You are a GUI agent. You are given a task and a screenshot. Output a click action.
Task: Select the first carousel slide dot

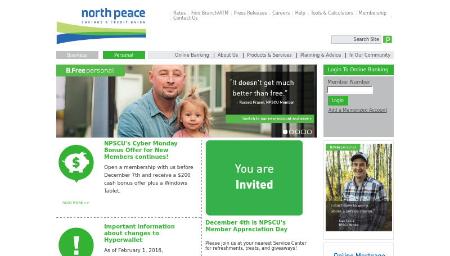coord(285,132)
